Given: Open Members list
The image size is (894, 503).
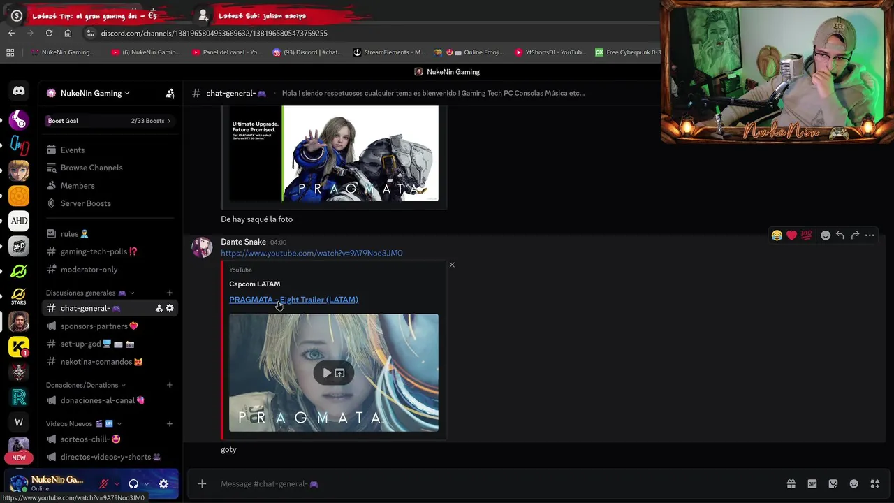Looking at the screenshot, I should pos(110,186).
